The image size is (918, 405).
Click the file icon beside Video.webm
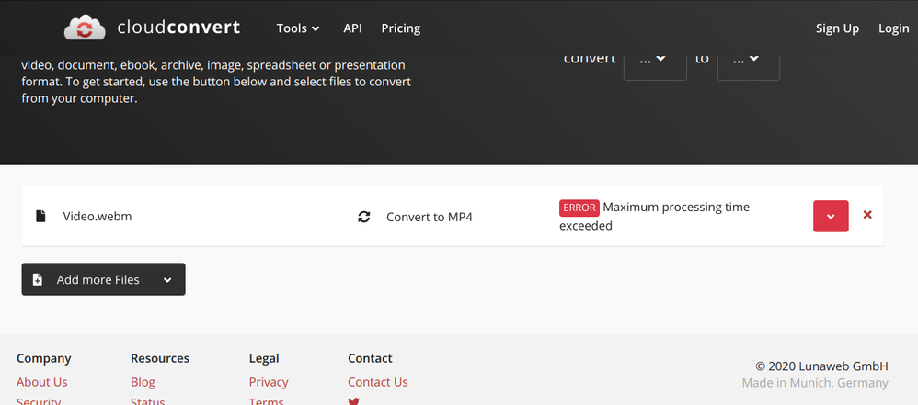point(40,217)
